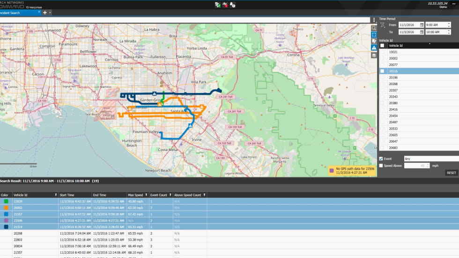Open the tab list dropdown arrow next to plus
Image resolution: width=459 pixels, height=258 pixels.
coord(50,13)
